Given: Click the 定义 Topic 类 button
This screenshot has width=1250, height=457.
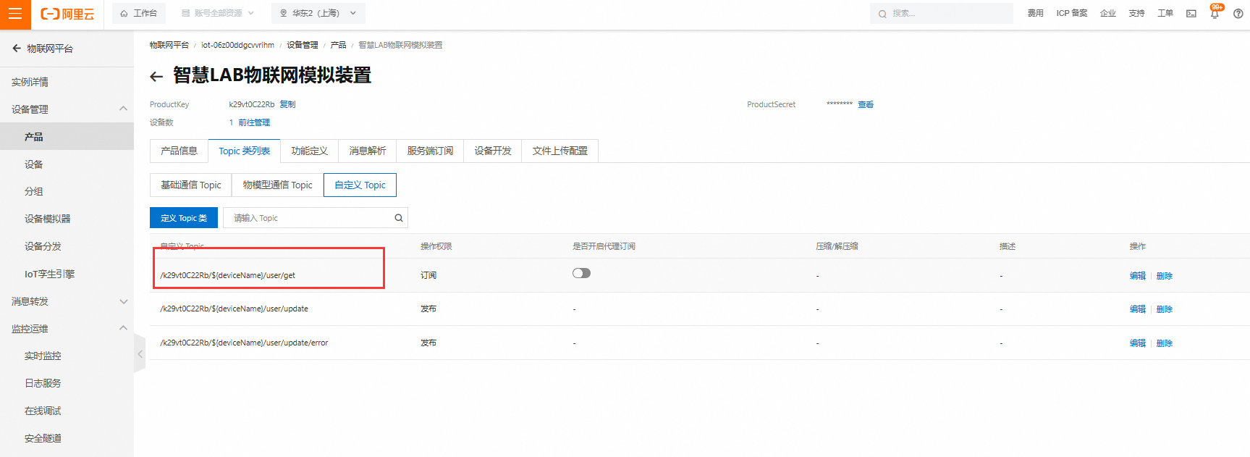Looking at the screenshot, I should (184, 218).
